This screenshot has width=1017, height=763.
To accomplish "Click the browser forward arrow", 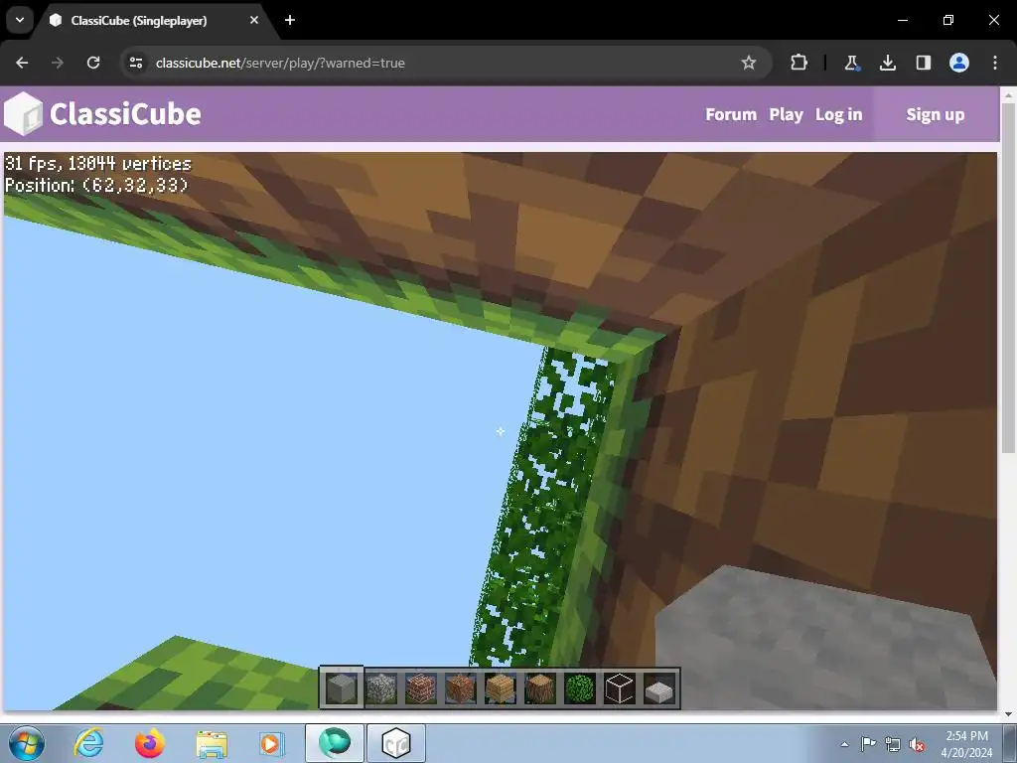I will click(58, 63).
